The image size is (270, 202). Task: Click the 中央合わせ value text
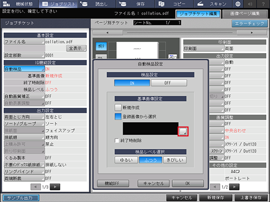(235, 131)
